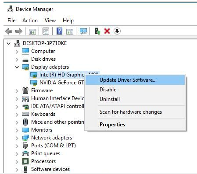Click the IDE ATA/ATAPI controllers icon

pos(25,107)
